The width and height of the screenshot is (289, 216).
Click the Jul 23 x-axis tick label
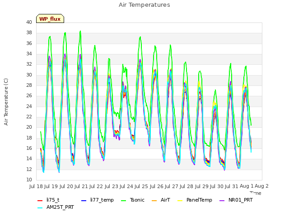tap(111, 186)
